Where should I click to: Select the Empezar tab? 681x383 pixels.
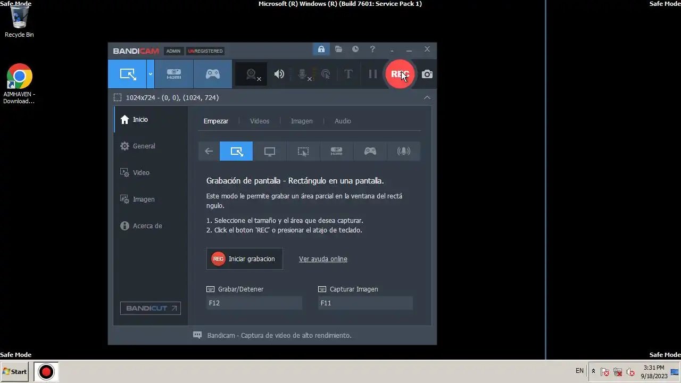click(216, 121)
